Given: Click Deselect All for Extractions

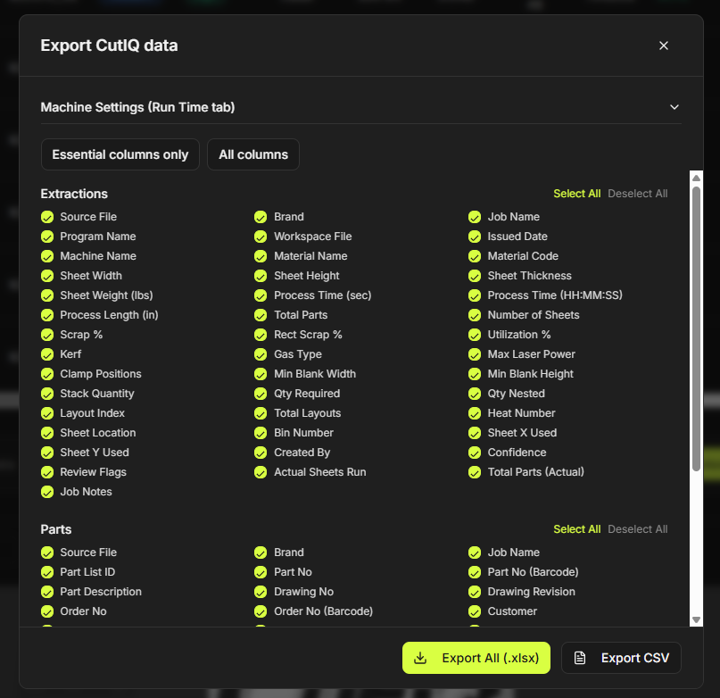Looking at the screenshot, I should tap(637, 194).
